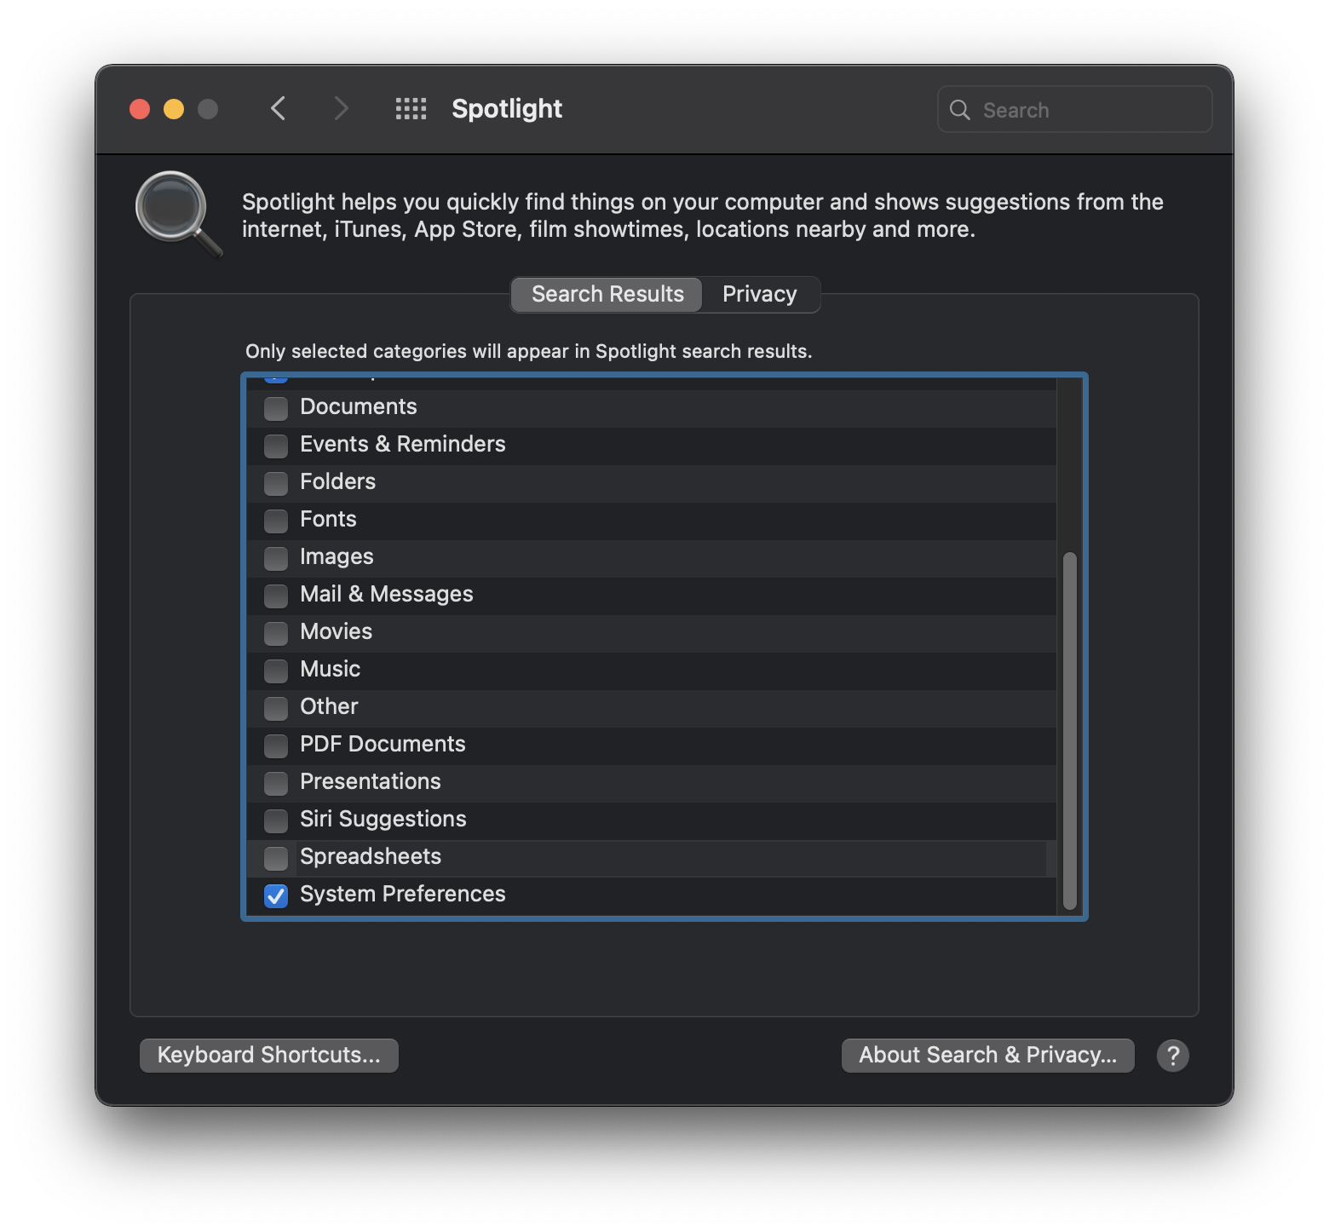Image resolution: width=1329 pixels, height=1232 pixels.
Task: Turn on the Movies checkbox
Action: coord(276,633)
